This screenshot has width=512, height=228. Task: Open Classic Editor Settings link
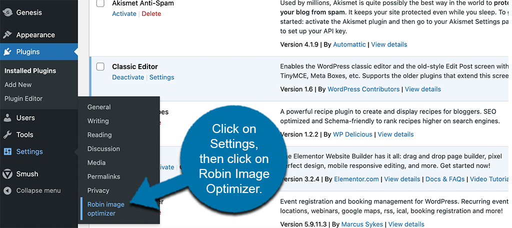tap(161, 77)
